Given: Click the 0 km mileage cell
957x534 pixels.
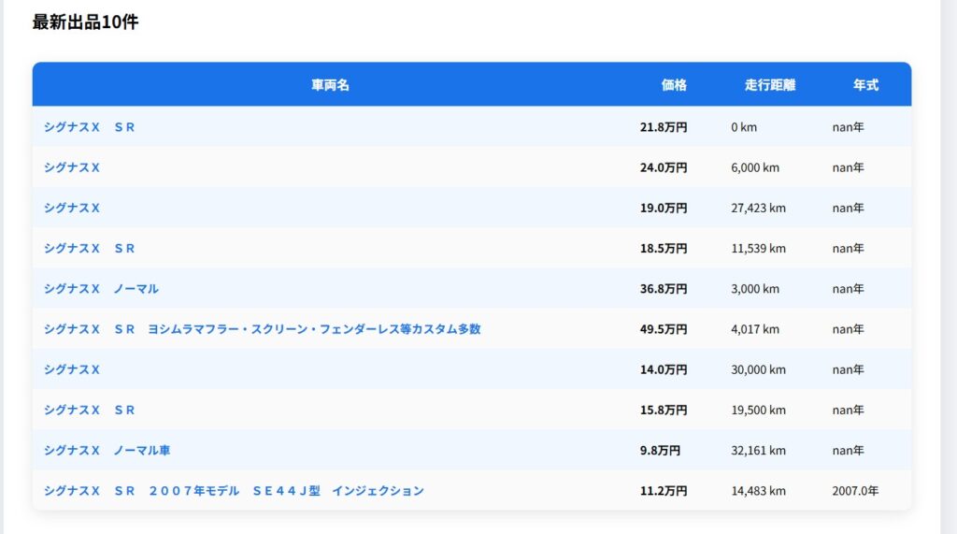Looking at the screenshot, I should (744, 127).
